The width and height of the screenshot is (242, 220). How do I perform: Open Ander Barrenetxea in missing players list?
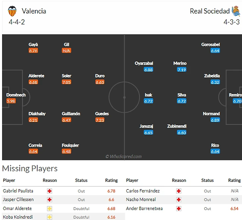pos(143,208)
